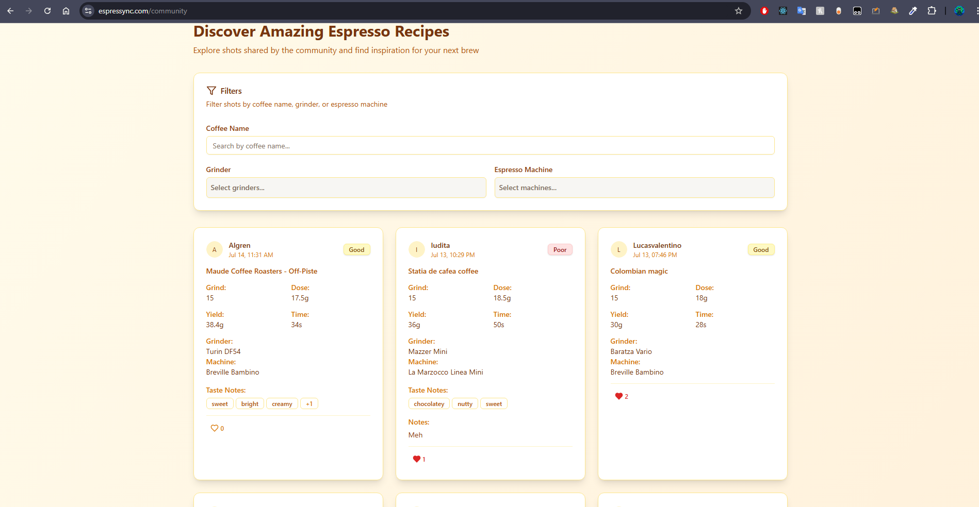
Task: Click the sweet tag on Iudita's card
Action: [494, 404]
